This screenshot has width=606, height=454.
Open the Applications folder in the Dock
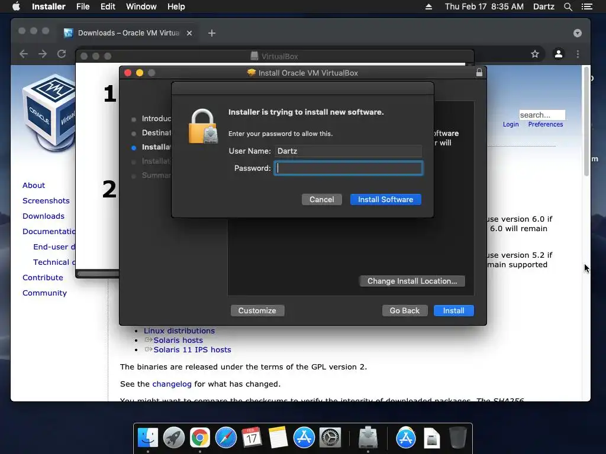pos(406,438)
